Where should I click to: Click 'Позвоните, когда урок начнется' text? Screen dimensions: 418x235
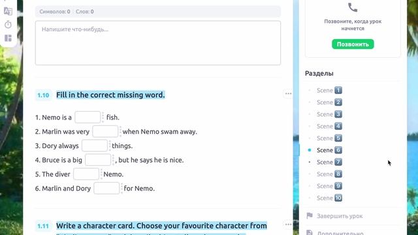tap(353, 25)
